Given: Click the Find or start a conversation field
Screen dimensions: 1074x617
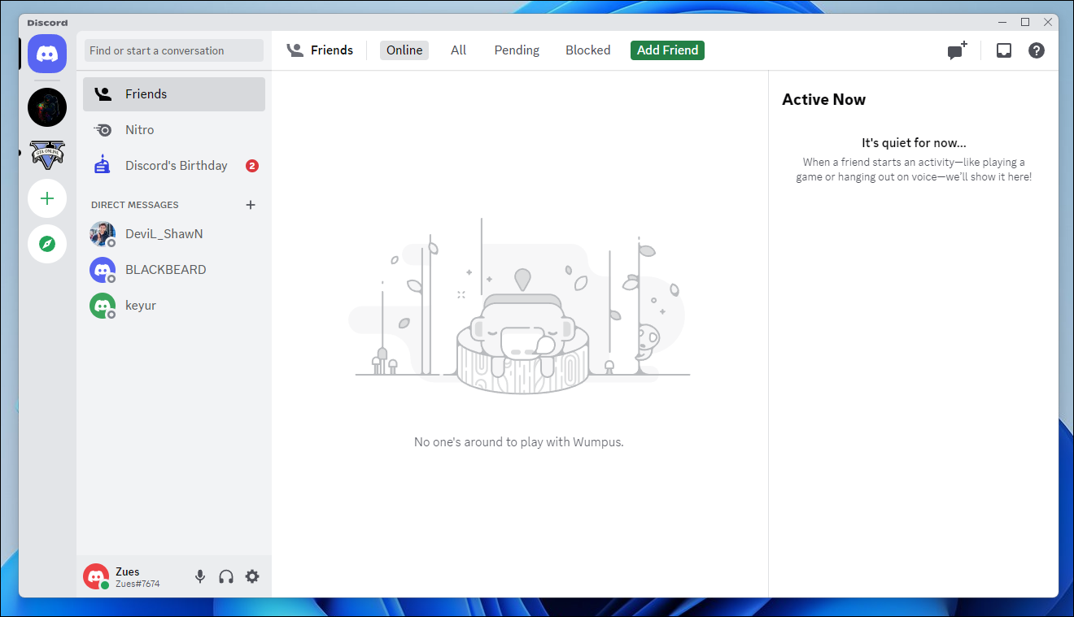Looking at the screenshot, I should [x=174, y=50].
